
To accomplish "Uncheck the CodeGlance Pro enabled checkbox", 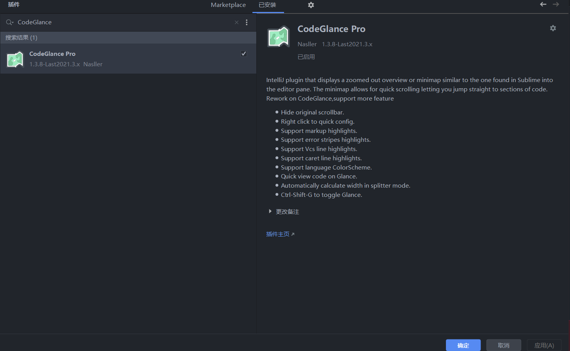I will [244, 54].
